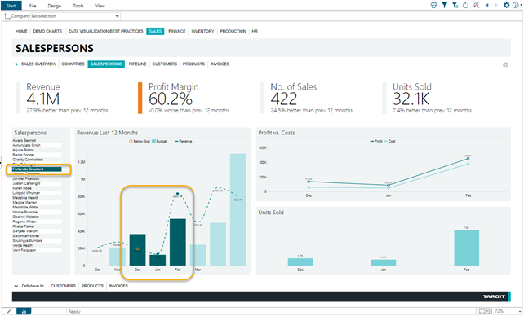Open the filter funnel icon

tap(444, 6)
